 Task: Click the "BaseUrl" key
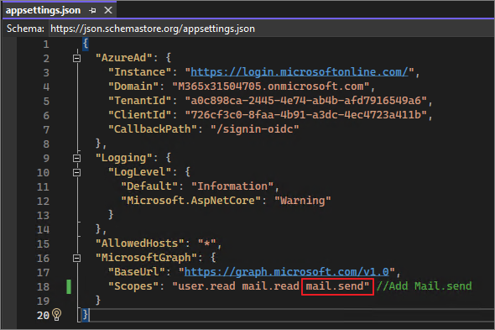click(x=137, y=272)
